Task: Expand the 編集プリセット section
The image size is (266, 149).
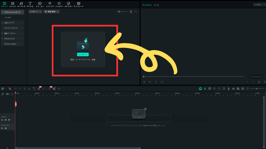Action: (x=2, y=33)
